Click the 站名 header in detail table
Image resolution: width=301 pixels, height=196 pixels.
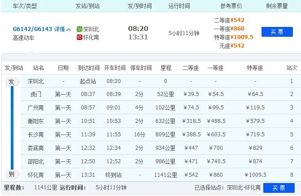point(38,68)
